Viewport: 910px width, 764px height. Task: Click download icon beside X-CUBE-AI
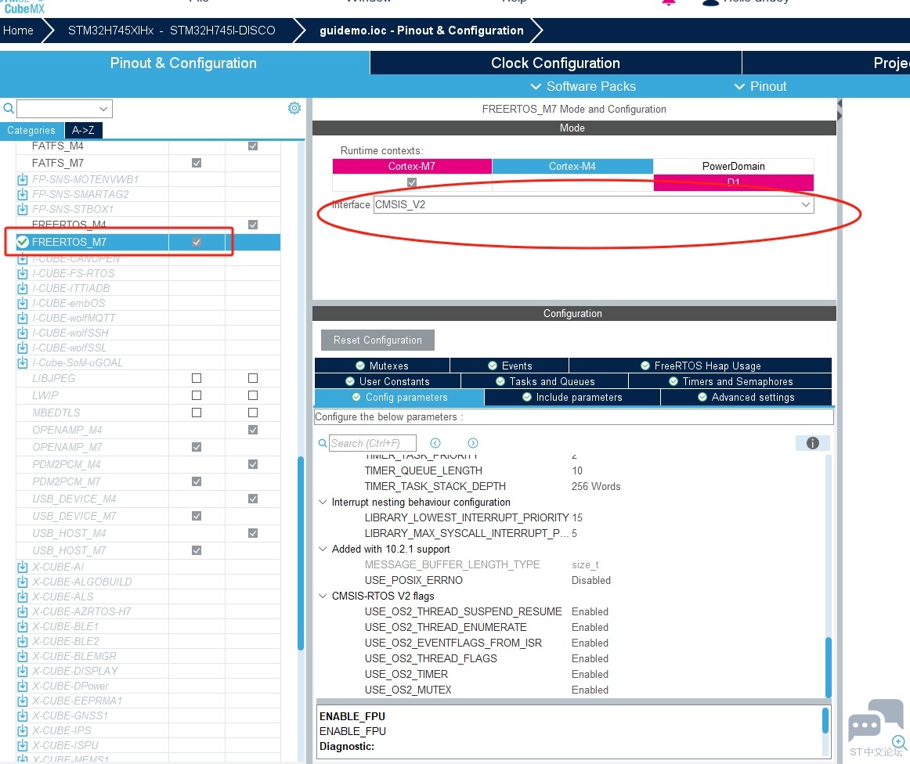click(23, 567)
